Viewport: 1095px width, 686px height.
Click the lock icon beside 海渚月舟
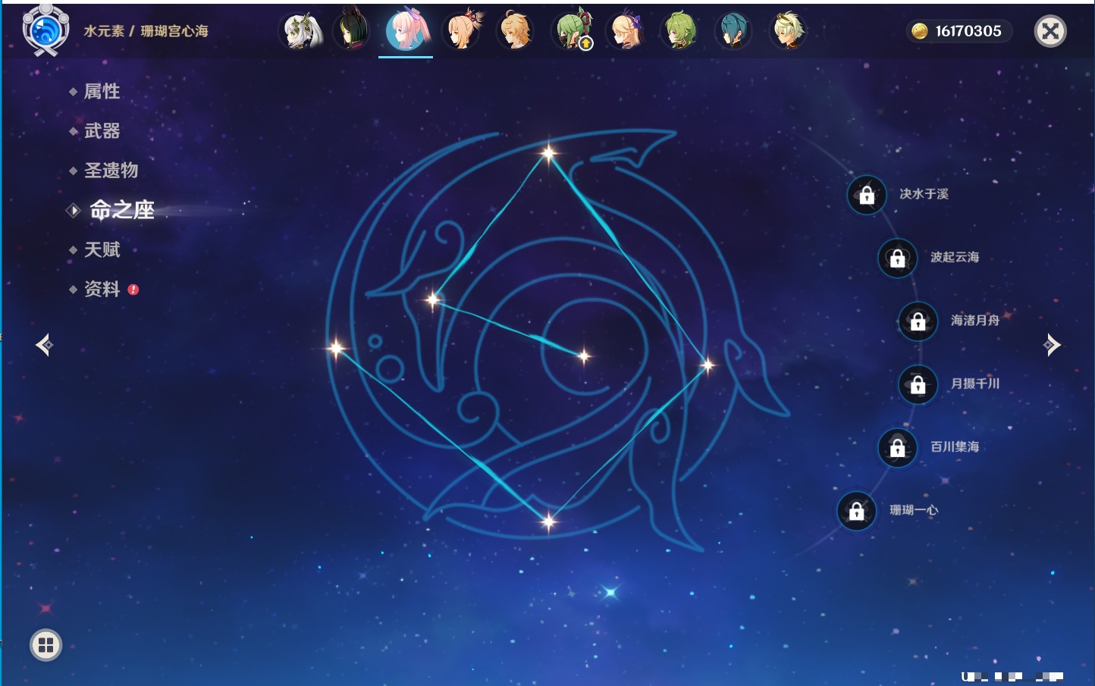pos(918,321)
